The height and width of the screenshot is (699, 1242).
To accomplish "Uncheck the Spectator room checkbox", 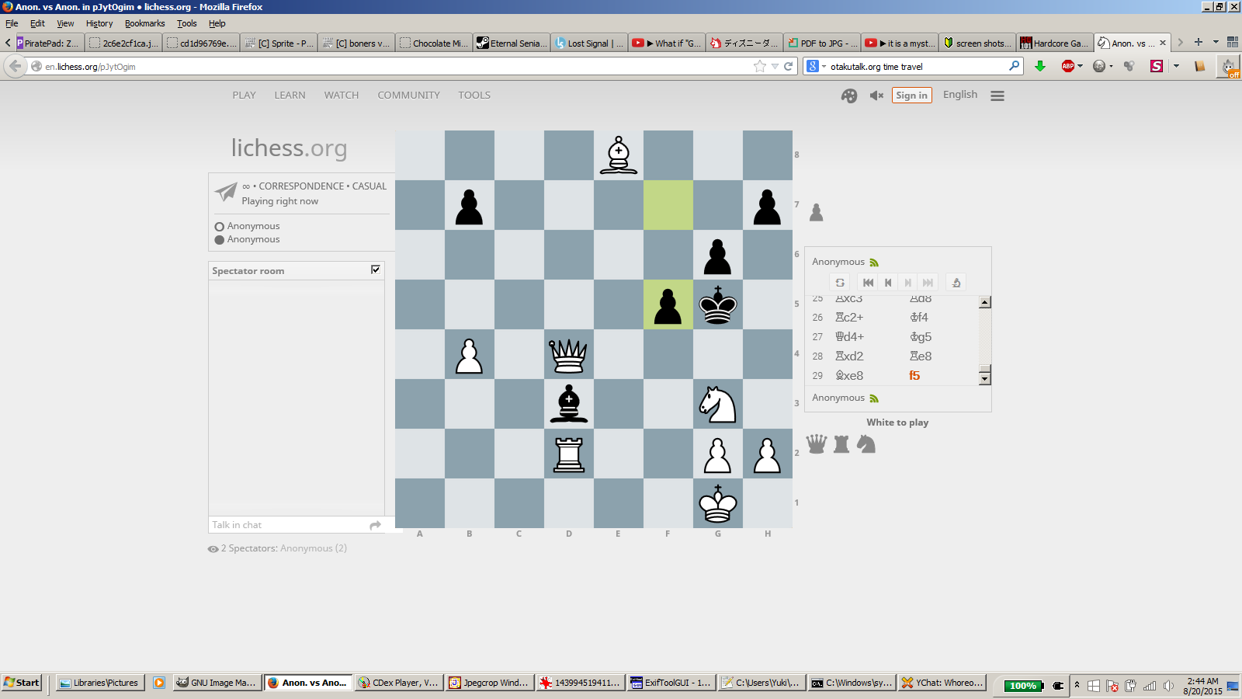I will 376,270.
